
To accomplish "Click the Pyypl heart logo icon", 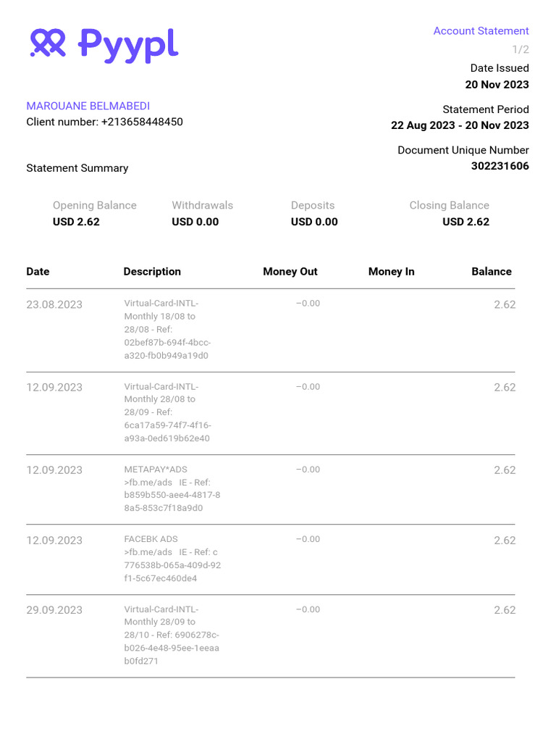I will point(48,43).
